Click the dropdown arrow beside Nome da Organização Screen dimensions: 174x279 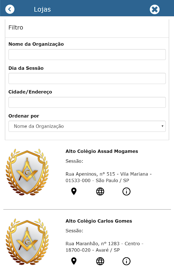[x=162, y=126]
